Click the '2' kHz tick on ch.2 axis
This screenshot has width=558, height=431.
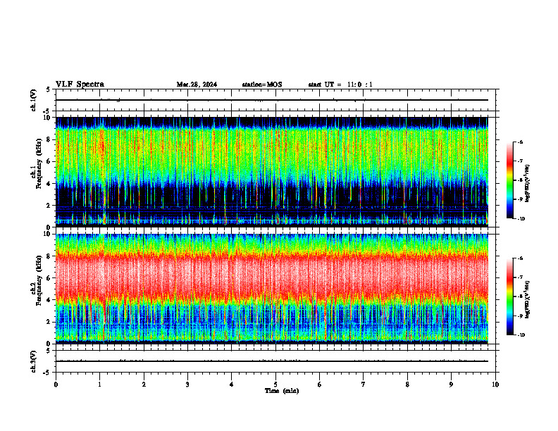pos(49,322)
